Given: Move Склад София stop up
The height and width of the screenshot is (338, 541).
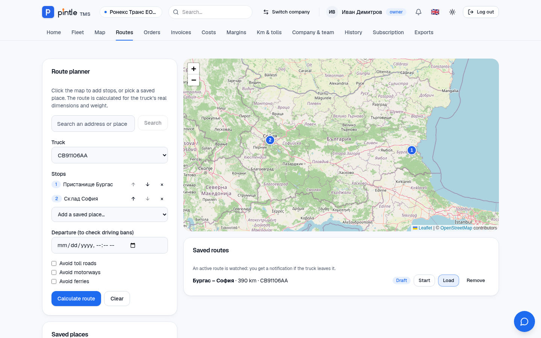Looking at the screenshot, I should (x=133, y=199).
